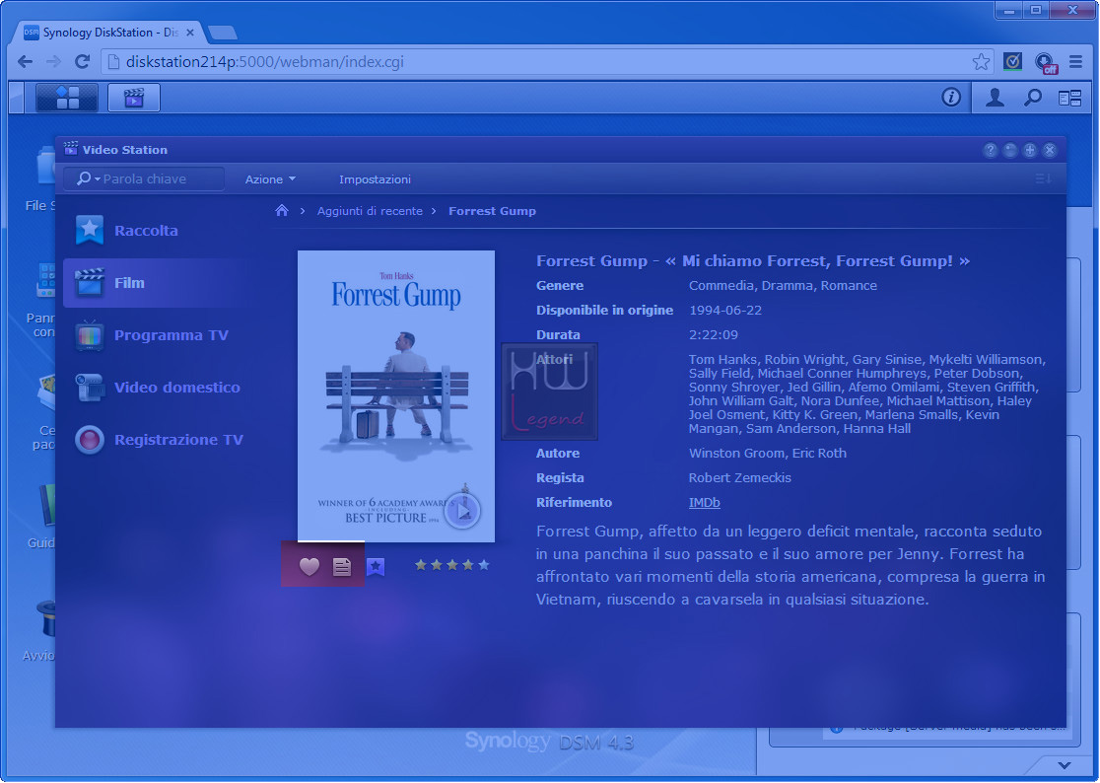Click the extension icon marked off
This screenshot has width=1100, height=783.
click(x=1045, y=62)
